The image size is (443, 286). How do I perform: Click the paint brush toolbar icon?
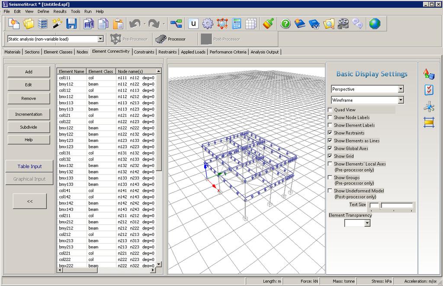coord(268,23)
